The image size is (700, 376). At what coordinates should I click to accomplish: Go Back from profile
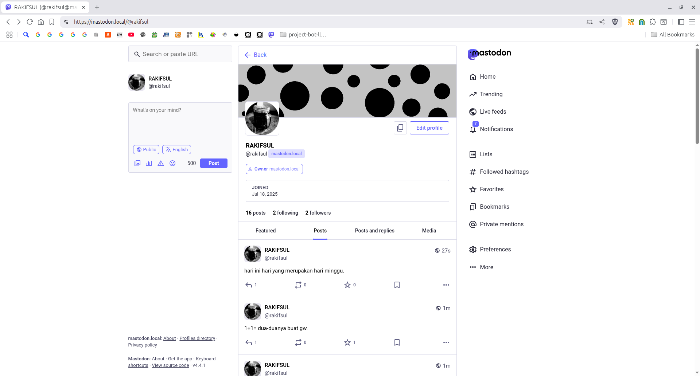tap(256, 55)
